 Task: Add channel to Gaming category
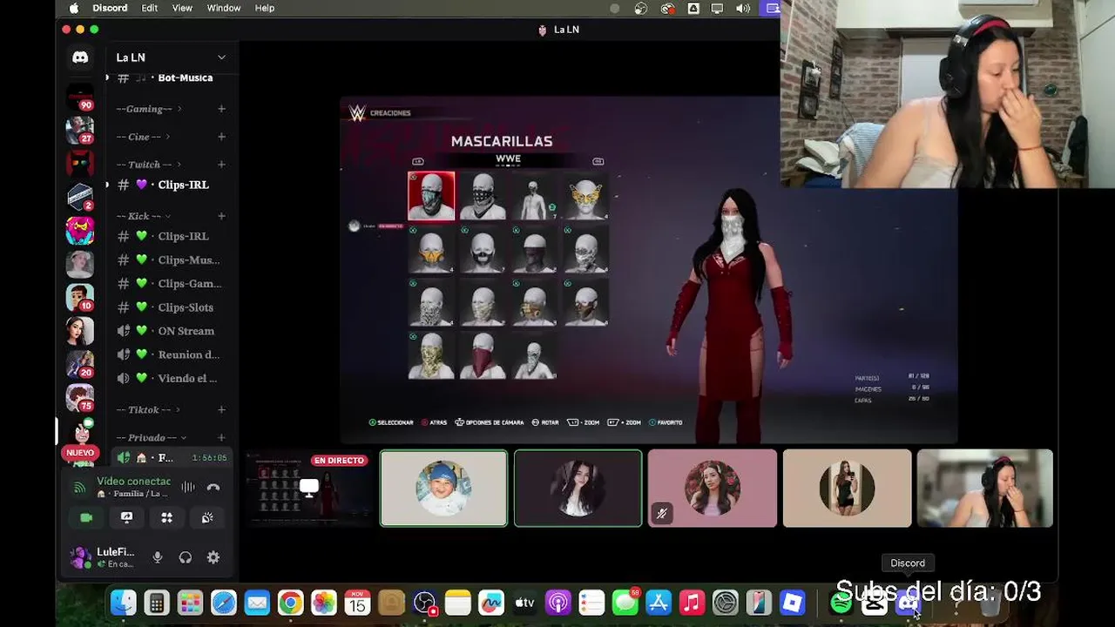point(221,109)
